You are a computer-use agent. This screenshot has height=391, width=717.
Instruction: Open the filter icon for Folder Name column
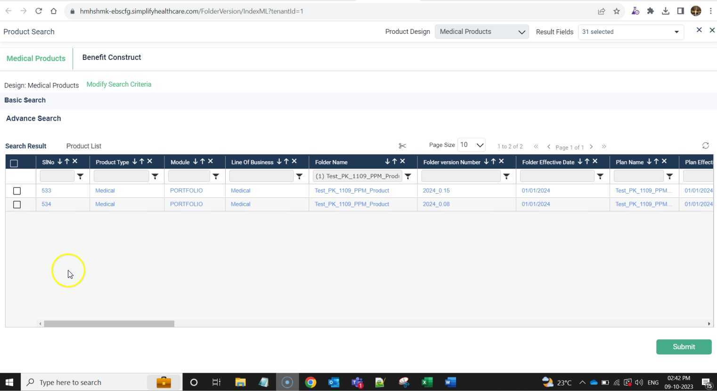click(x=408, y=176)
